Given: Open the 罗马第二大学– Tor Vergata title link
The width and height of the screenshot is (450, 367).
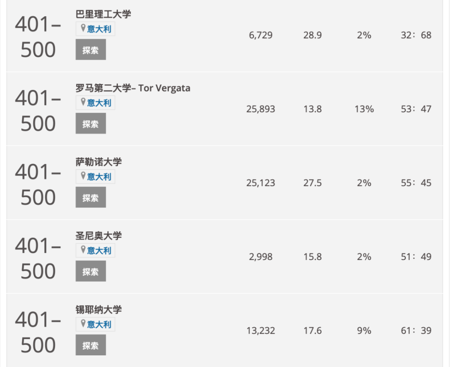Looking at the screenshot, I should pos(133,88).
